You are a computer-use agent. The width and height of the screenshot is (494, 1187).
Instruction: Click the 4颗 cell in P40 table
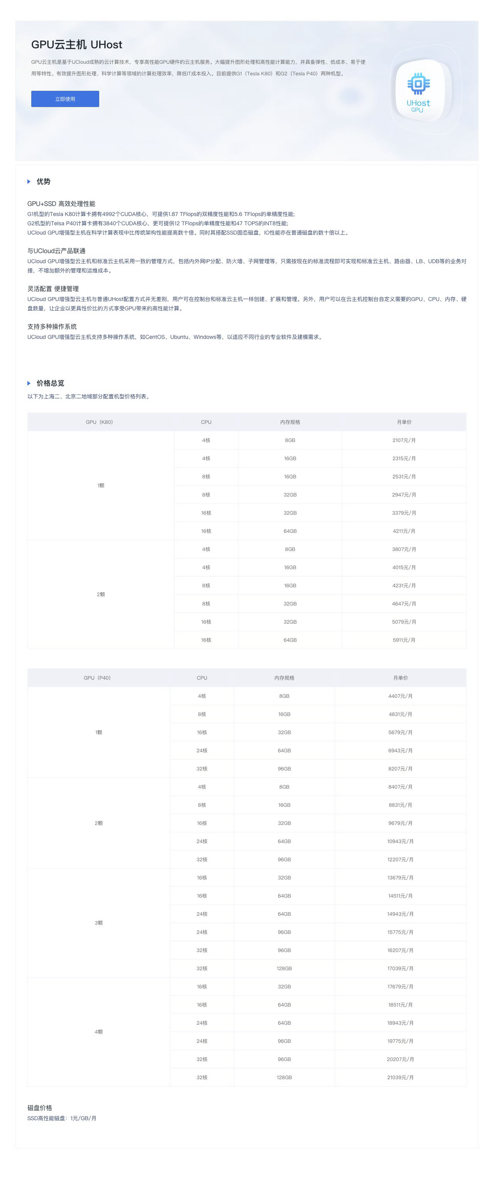click(98, 1032)
